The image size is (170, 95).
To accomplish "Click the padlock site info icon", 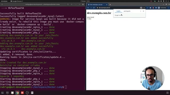I will [97, 8].
